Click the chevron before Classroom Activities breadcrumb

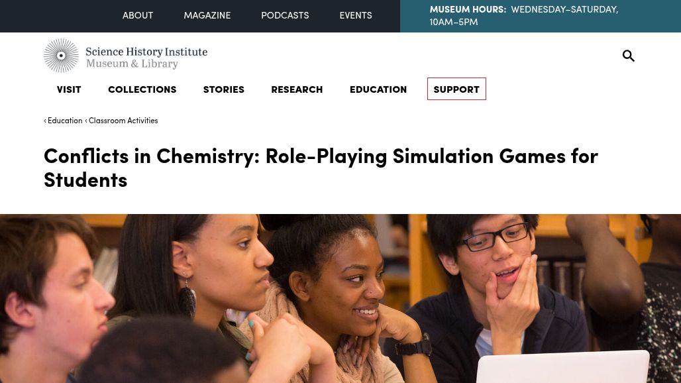(x=86, y=121)
